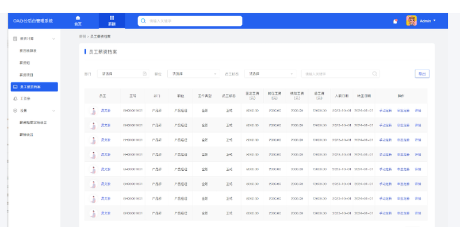This screenshot has width=460, height=227.
Task: Select 薪资项目 in the sidebar menu
Action: coord(26,75)
